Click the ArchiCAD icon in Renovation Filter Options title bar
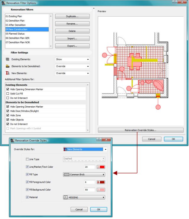The image size is (189, 219). 4,3
